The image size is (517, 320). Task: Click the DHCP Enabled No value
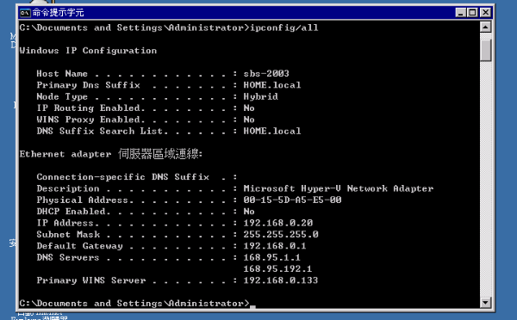249,212
